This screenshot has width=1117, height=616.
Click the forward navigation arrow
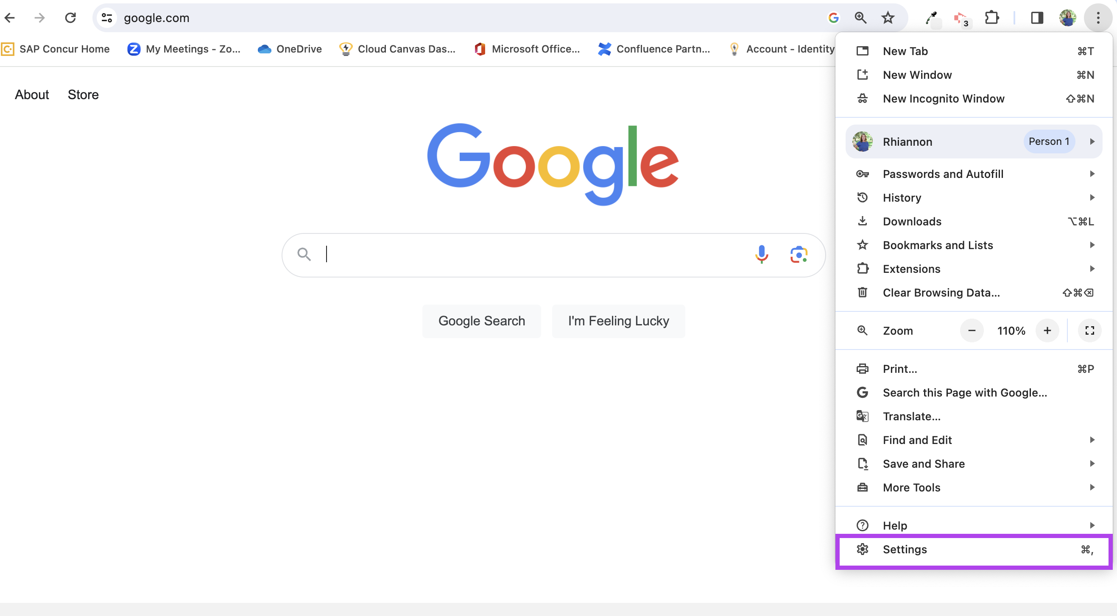coord(39,18)
